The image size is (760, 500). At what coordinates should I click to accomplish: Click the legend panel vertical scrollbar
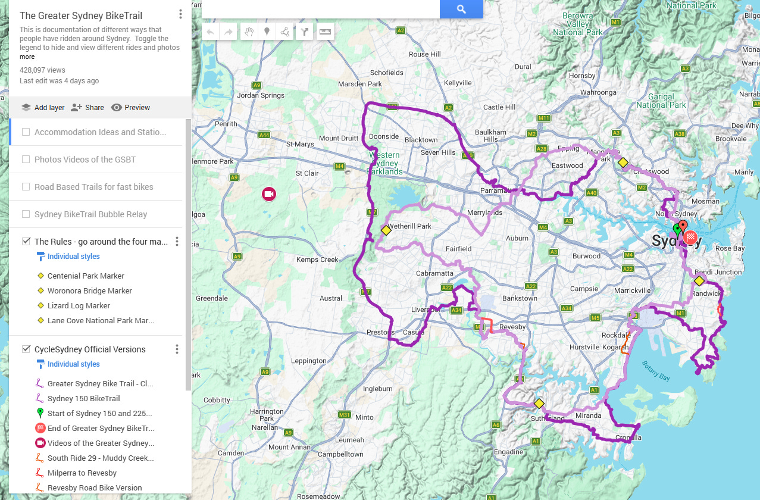click(189, 255)
